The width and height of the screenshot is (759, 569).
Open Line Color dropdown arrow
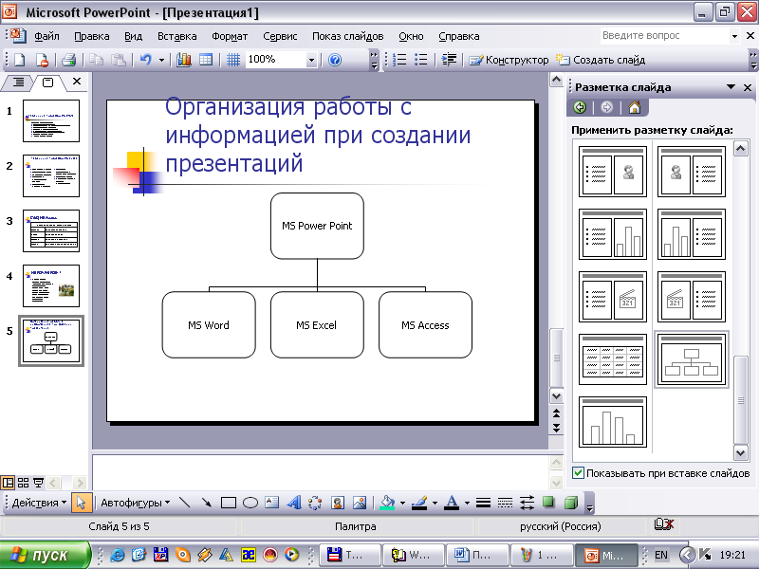[435, 503]
